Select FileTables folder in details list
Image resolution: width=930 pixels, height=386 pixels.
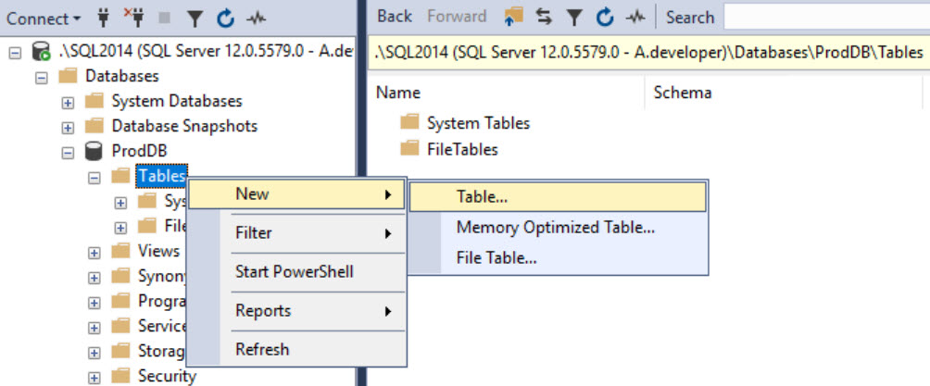[x=462, y=149]
